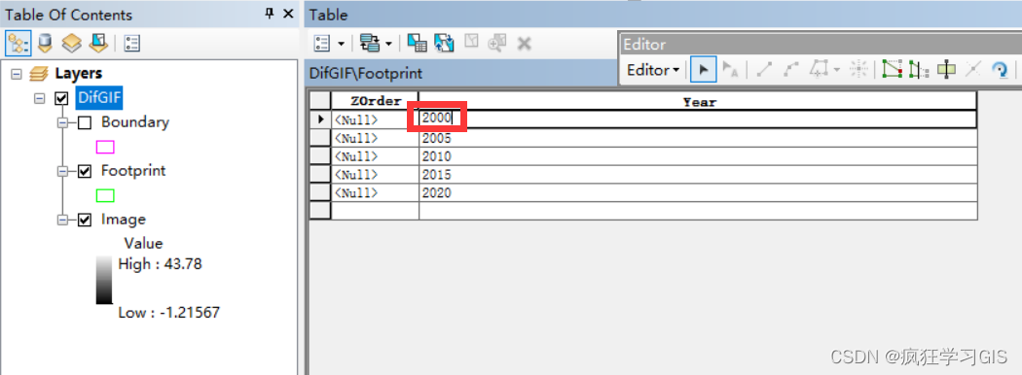Click Zoom To Selected table icon

coord(497,44)
